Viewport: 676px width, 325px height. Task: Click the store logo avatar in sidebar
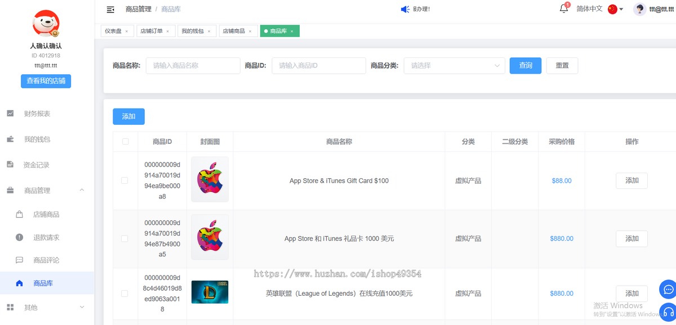point(46,24)
